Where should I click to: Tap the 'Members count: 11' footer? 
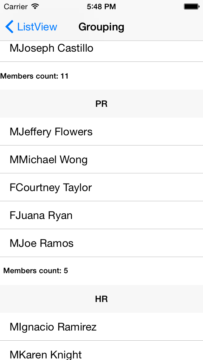(34, 76)
